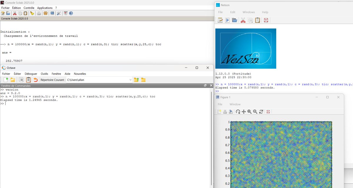Click the open file icon in Scilab toolbar
The width and height of the screenshot is (353, 188).
[8, 13]
